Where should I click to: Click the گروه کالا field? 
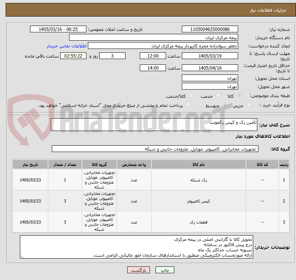tap(155, 149)
